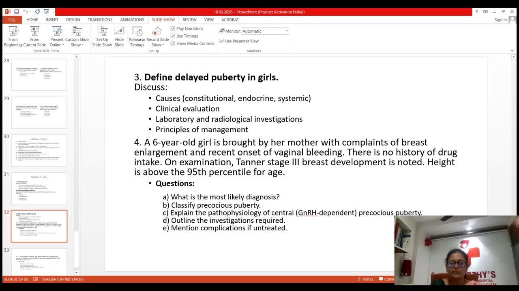Click line 'e) Mention complications if untreated.'
Image resolution: width=519 pixels, height=291 pixels.
pos(225,228)
